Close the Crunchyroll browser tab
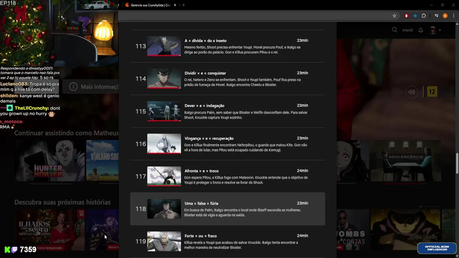Screen dimensions: 459x258 click(x=175, y=5)
